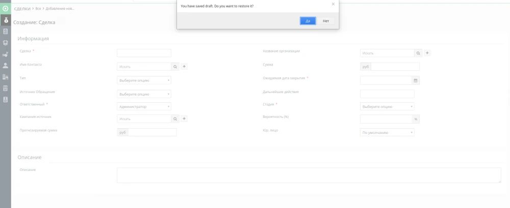Click plus icon next to Кампания источник
Screen dimensions: 510x208
click(184, 119)
